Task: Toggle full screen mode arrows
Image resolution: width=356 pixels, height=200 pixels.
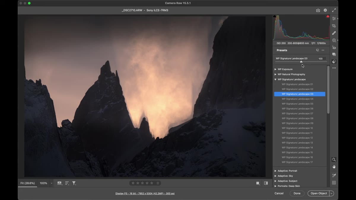Action: click(x=334, y=10)
